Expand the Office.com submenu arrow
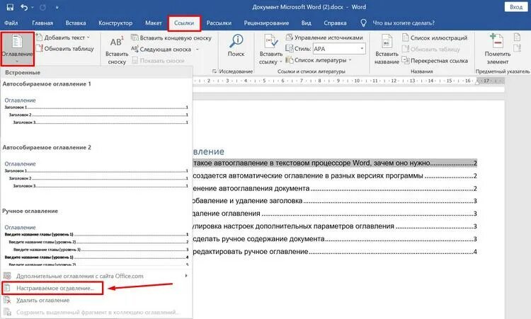The width and height of the screenshot is (531, 319). click(x=186, y=276)
